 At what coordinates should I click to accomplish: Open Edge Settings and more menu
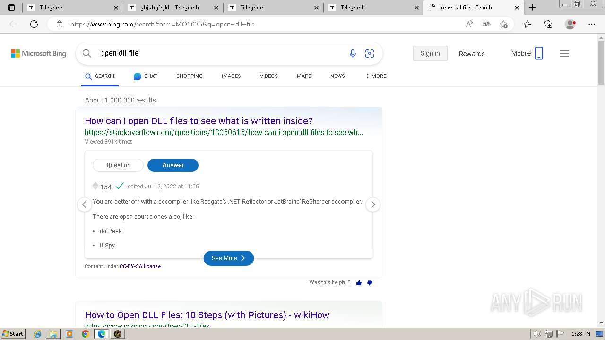click(x=592, y=24)
